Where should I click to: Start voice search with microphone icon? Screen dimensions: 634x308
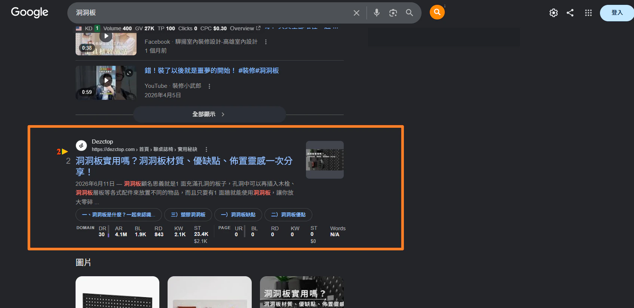377,13
